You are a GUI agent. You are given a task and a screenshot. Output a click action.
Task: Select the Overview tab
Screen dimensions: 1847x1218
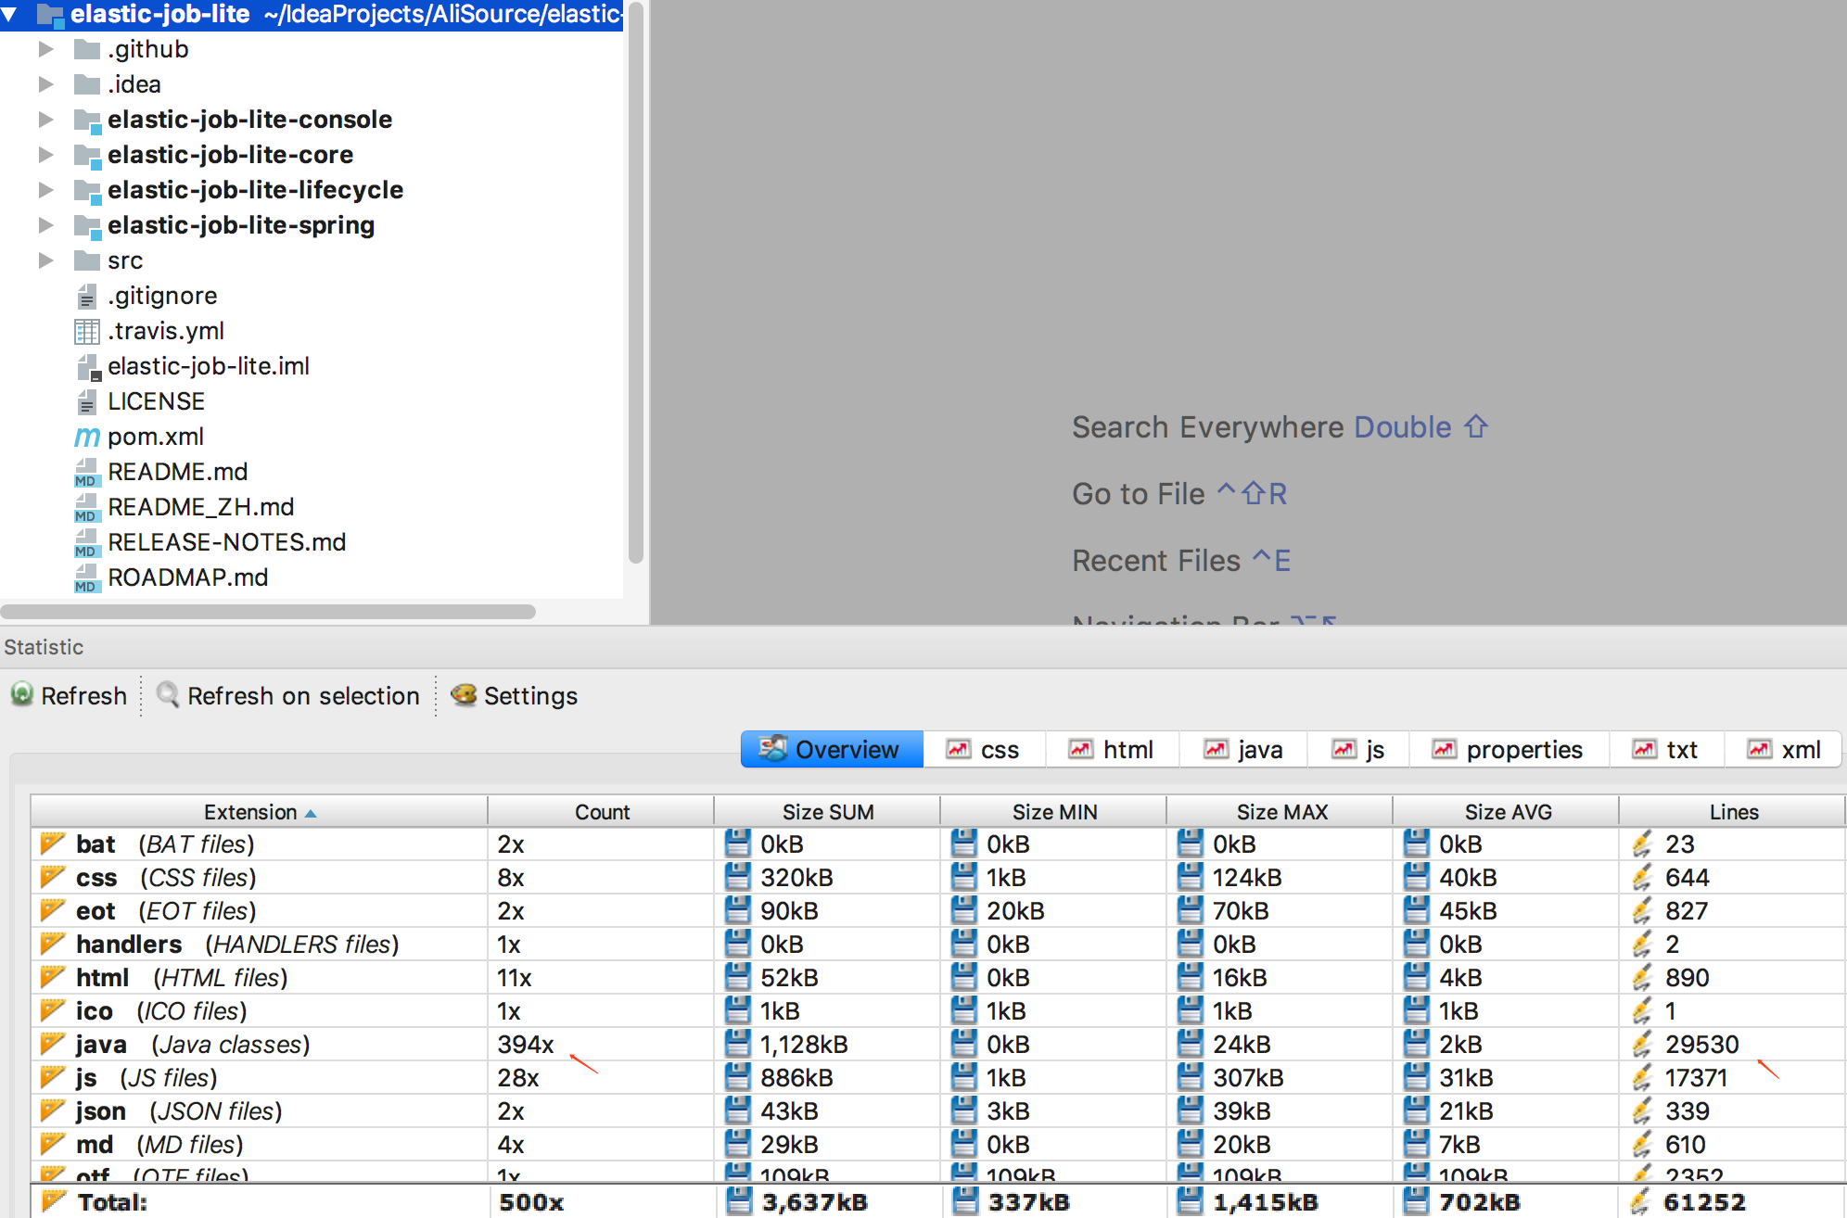pos(831,749)
